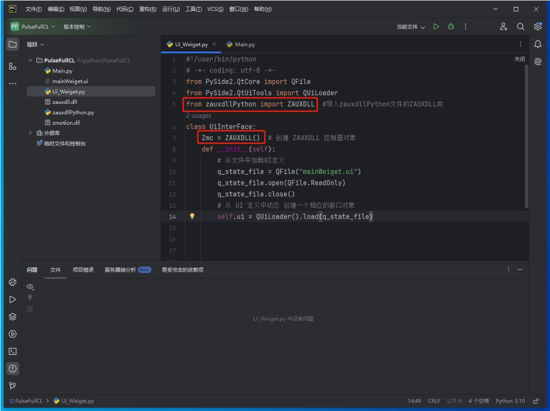Open the 版本控制 dropdown

[77, 27]
